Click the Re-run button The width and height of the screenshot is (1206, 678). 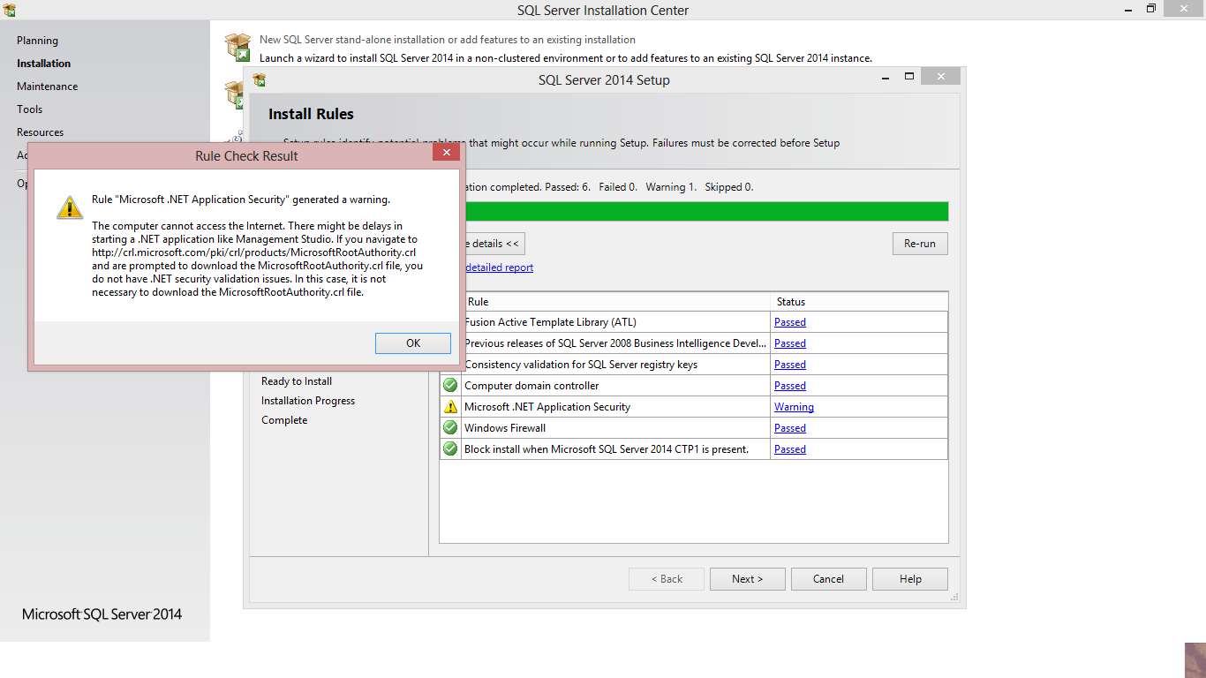(920, 244)
